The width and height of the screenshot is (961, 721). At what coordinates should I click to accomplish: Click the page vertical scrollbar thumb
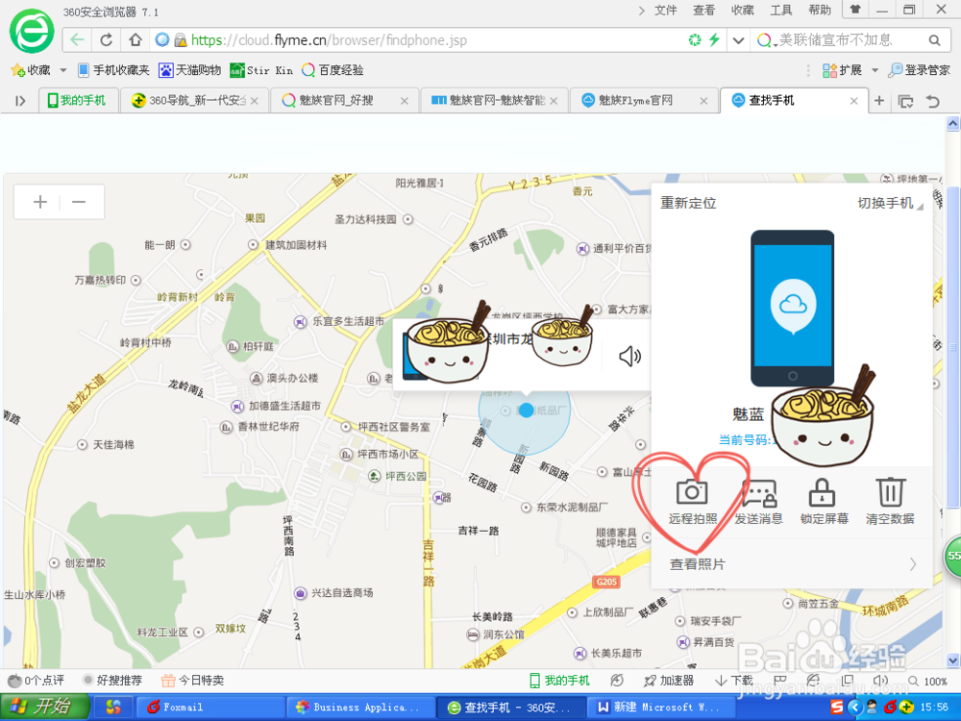(952, 348)
